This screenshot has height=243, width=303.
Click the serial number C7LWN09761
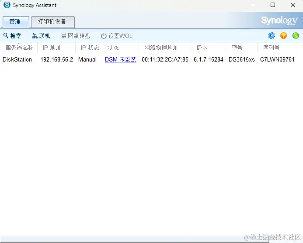277,60
